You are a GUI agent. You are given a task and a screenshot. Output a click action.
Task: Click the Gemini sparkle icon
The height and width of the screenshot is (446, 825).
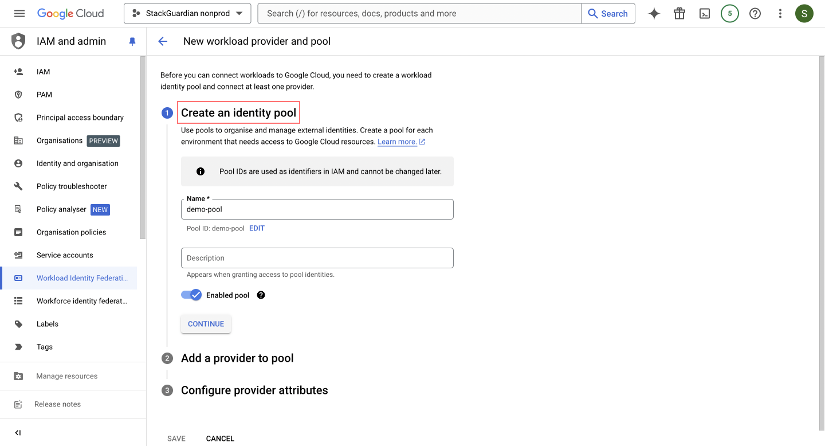pyautogui.click(x=654, y=14)
